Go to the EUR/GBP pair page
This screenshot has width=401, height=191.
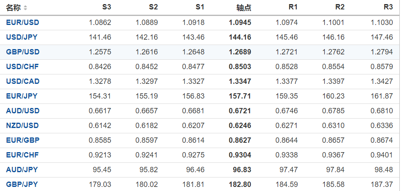point(23,140)
